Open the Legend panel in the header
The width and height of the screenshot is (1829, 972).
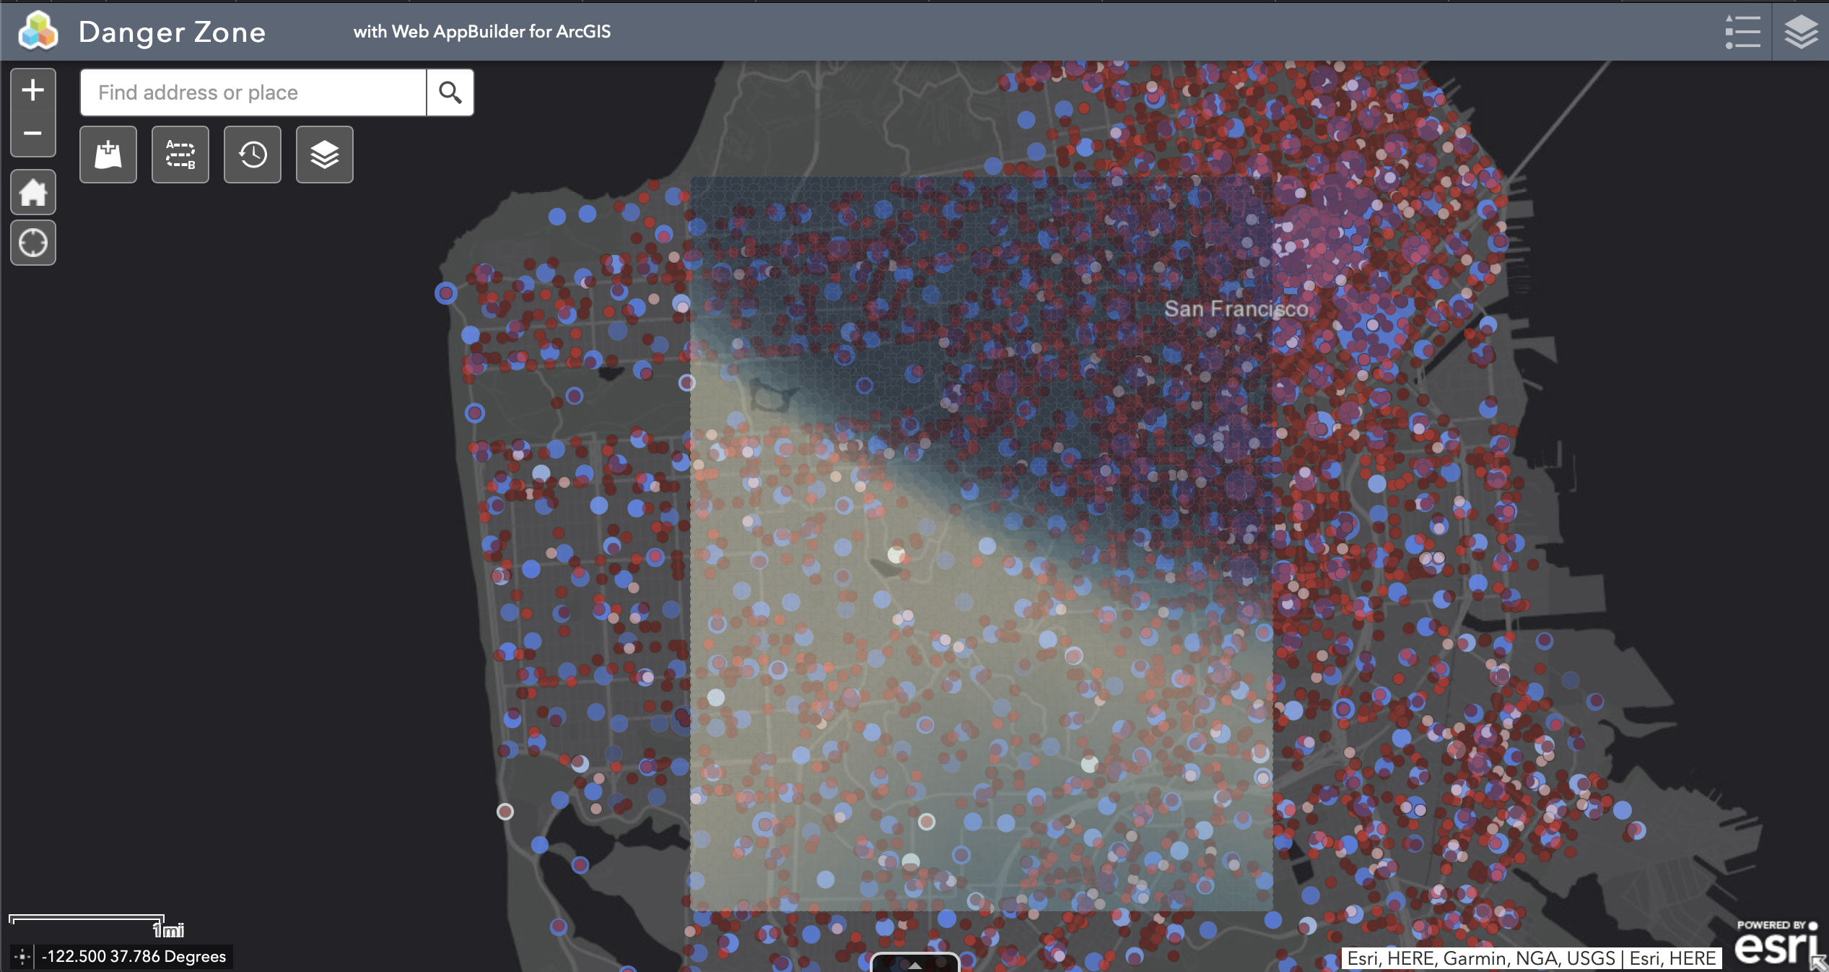tap(1742, 32)
